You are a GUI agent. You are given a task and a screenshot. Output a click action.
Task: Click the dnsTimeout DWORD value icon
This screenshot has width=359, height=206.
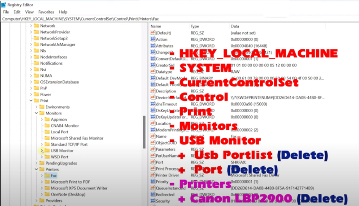pyautogui.click(x=153, y=104)
